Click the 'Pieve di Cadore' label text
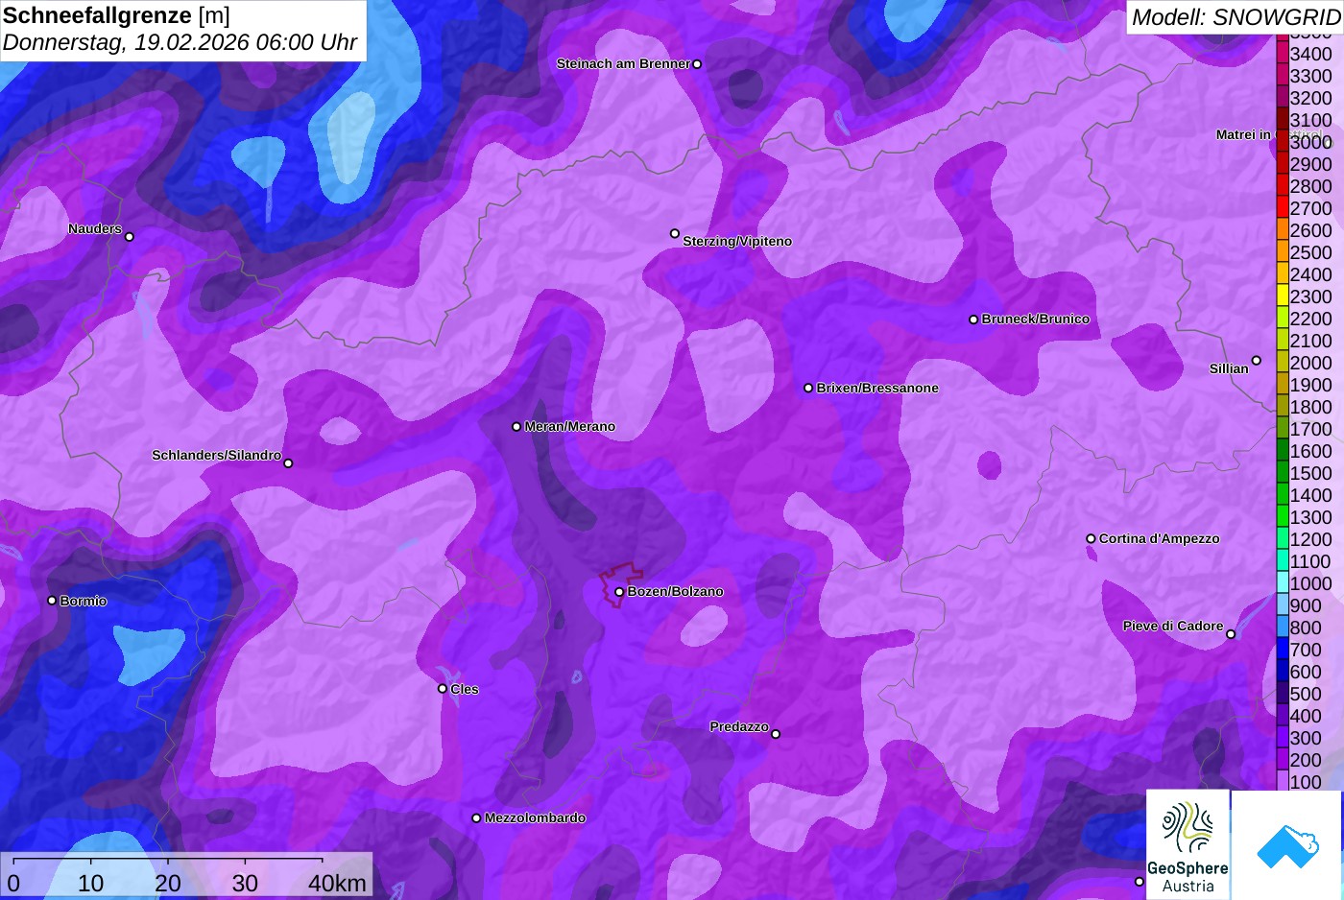The width and height of the screenshot is (1344, 900). 1173,627
